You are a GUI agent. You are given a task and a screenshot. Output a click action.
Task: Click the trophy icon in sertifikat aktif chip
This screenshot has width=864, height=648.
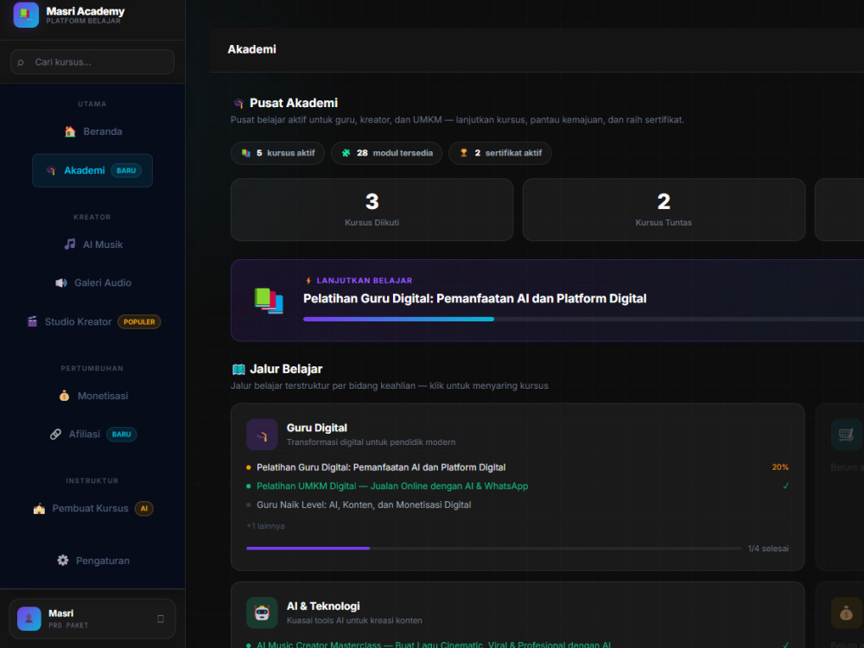pyautogui.click(x=464, y=153)
